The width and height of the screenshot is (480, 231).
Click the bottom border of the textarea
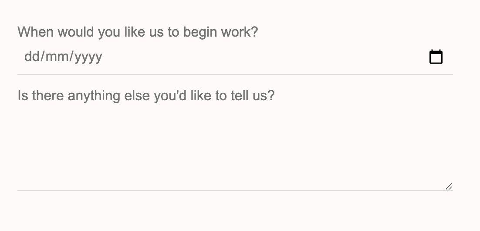235,190
